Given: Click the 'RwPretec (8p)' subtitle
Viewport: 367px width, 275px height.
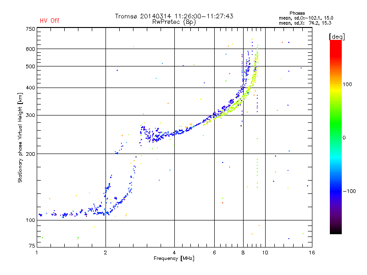Looking at the screenshot, I should [174, 22].
